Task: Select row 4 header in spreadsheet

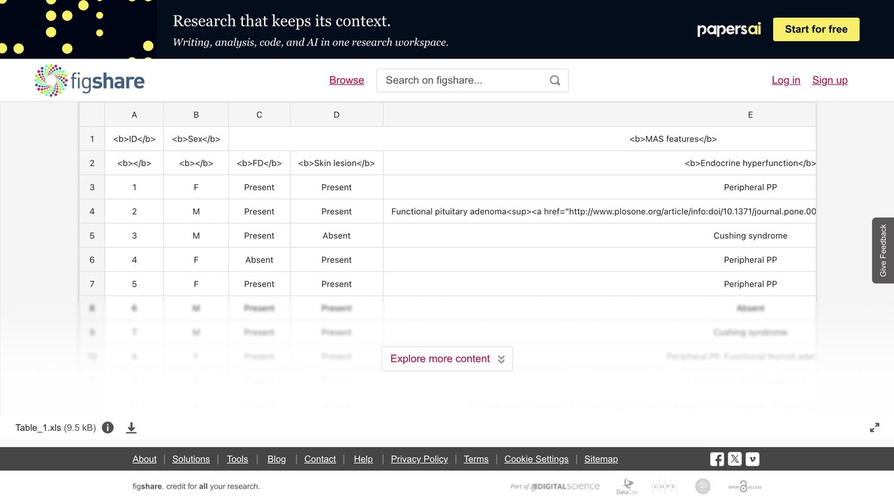Action: point(91,211)
